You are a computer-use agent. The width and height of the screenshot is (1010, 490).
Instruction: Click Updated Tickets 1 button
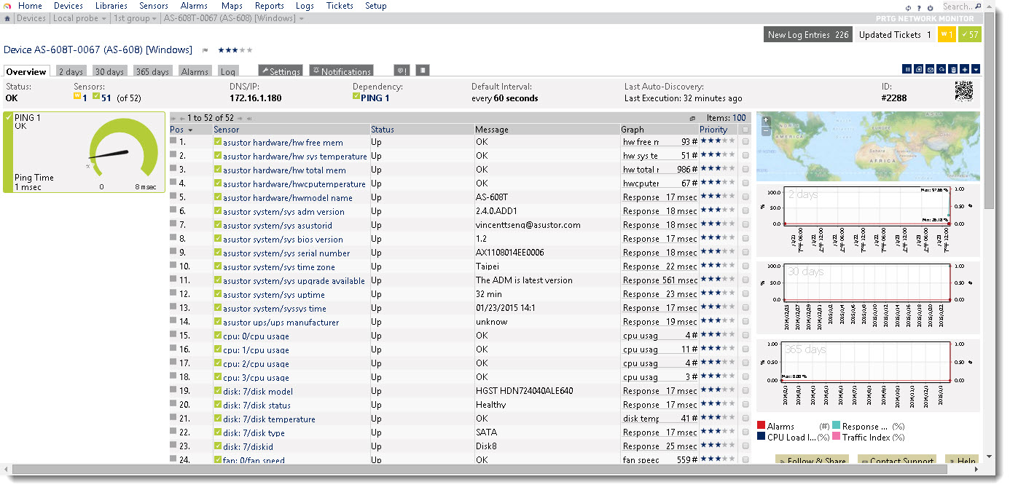coord(895,34)
